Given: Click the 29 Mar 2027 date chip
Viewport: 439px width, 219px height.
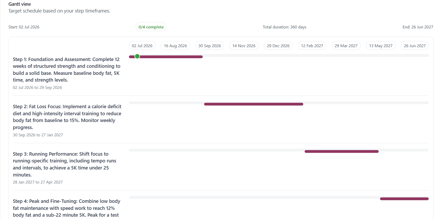Looking at the screenshot, I should [x=346, y=46].
